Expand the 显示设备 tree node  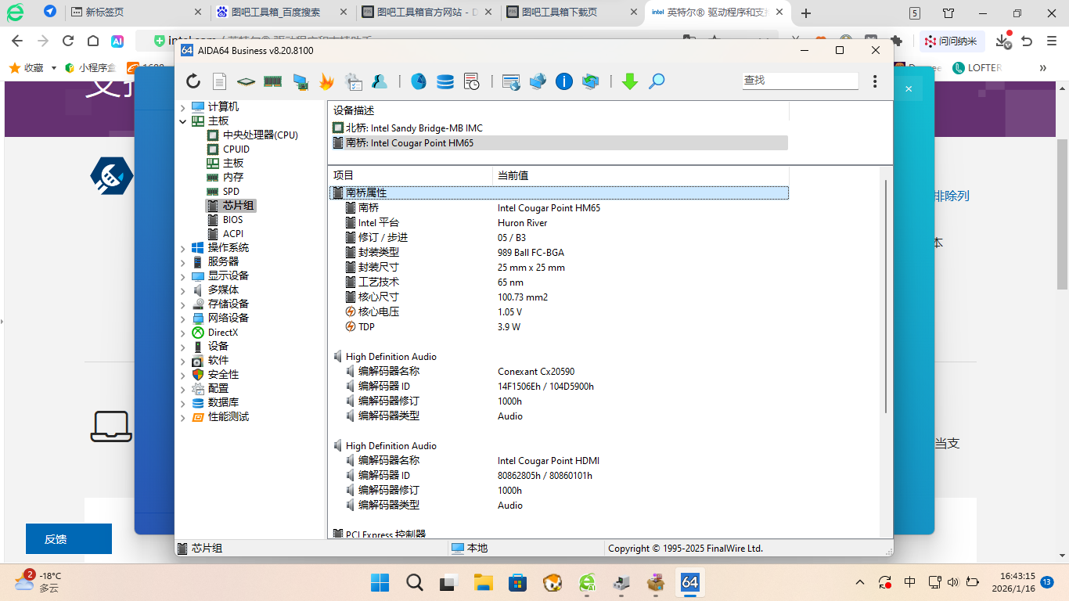(x=183, y=276)
